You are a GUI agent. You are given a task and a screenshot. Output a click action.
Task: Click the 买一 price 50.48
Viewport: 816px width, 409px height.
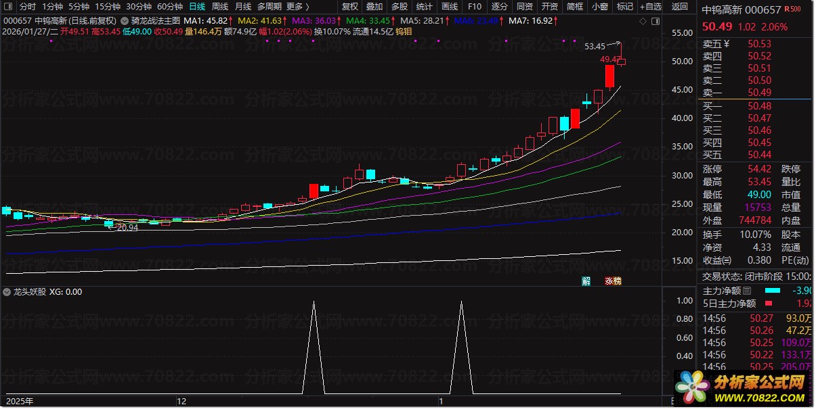click(x=759, y=106)
